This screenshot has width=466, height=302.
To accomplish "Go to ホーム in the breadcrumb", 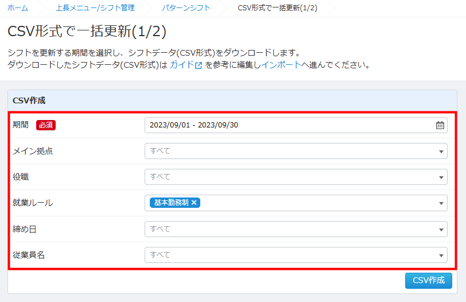I will coord(17,8).
